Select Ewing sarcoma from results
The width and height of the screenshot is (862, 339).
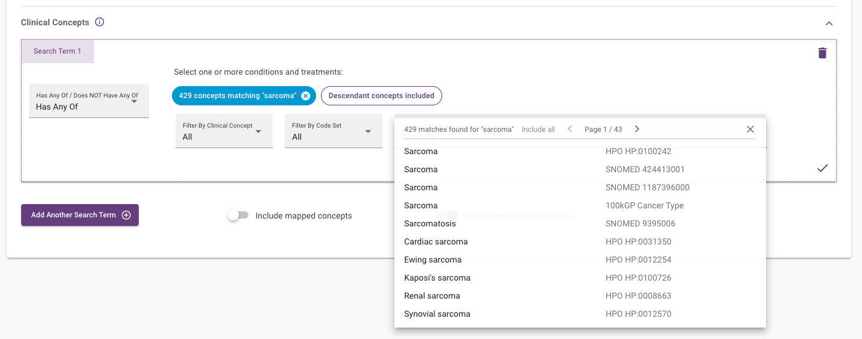point(433,260)
